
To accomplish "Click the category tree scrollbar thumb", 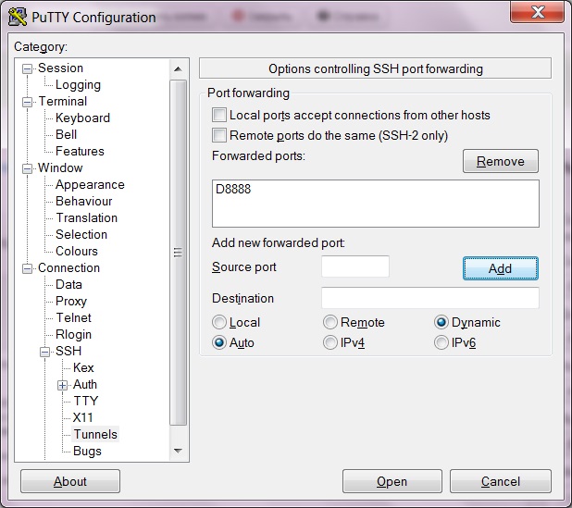I will pos(178,253).
